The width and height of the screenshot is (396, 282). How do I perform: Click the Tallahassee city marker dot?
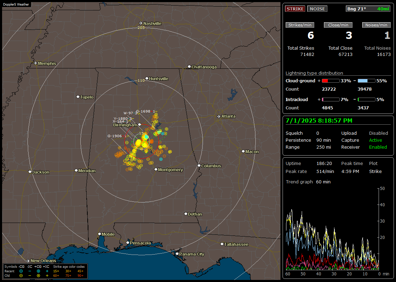[222, 244]
